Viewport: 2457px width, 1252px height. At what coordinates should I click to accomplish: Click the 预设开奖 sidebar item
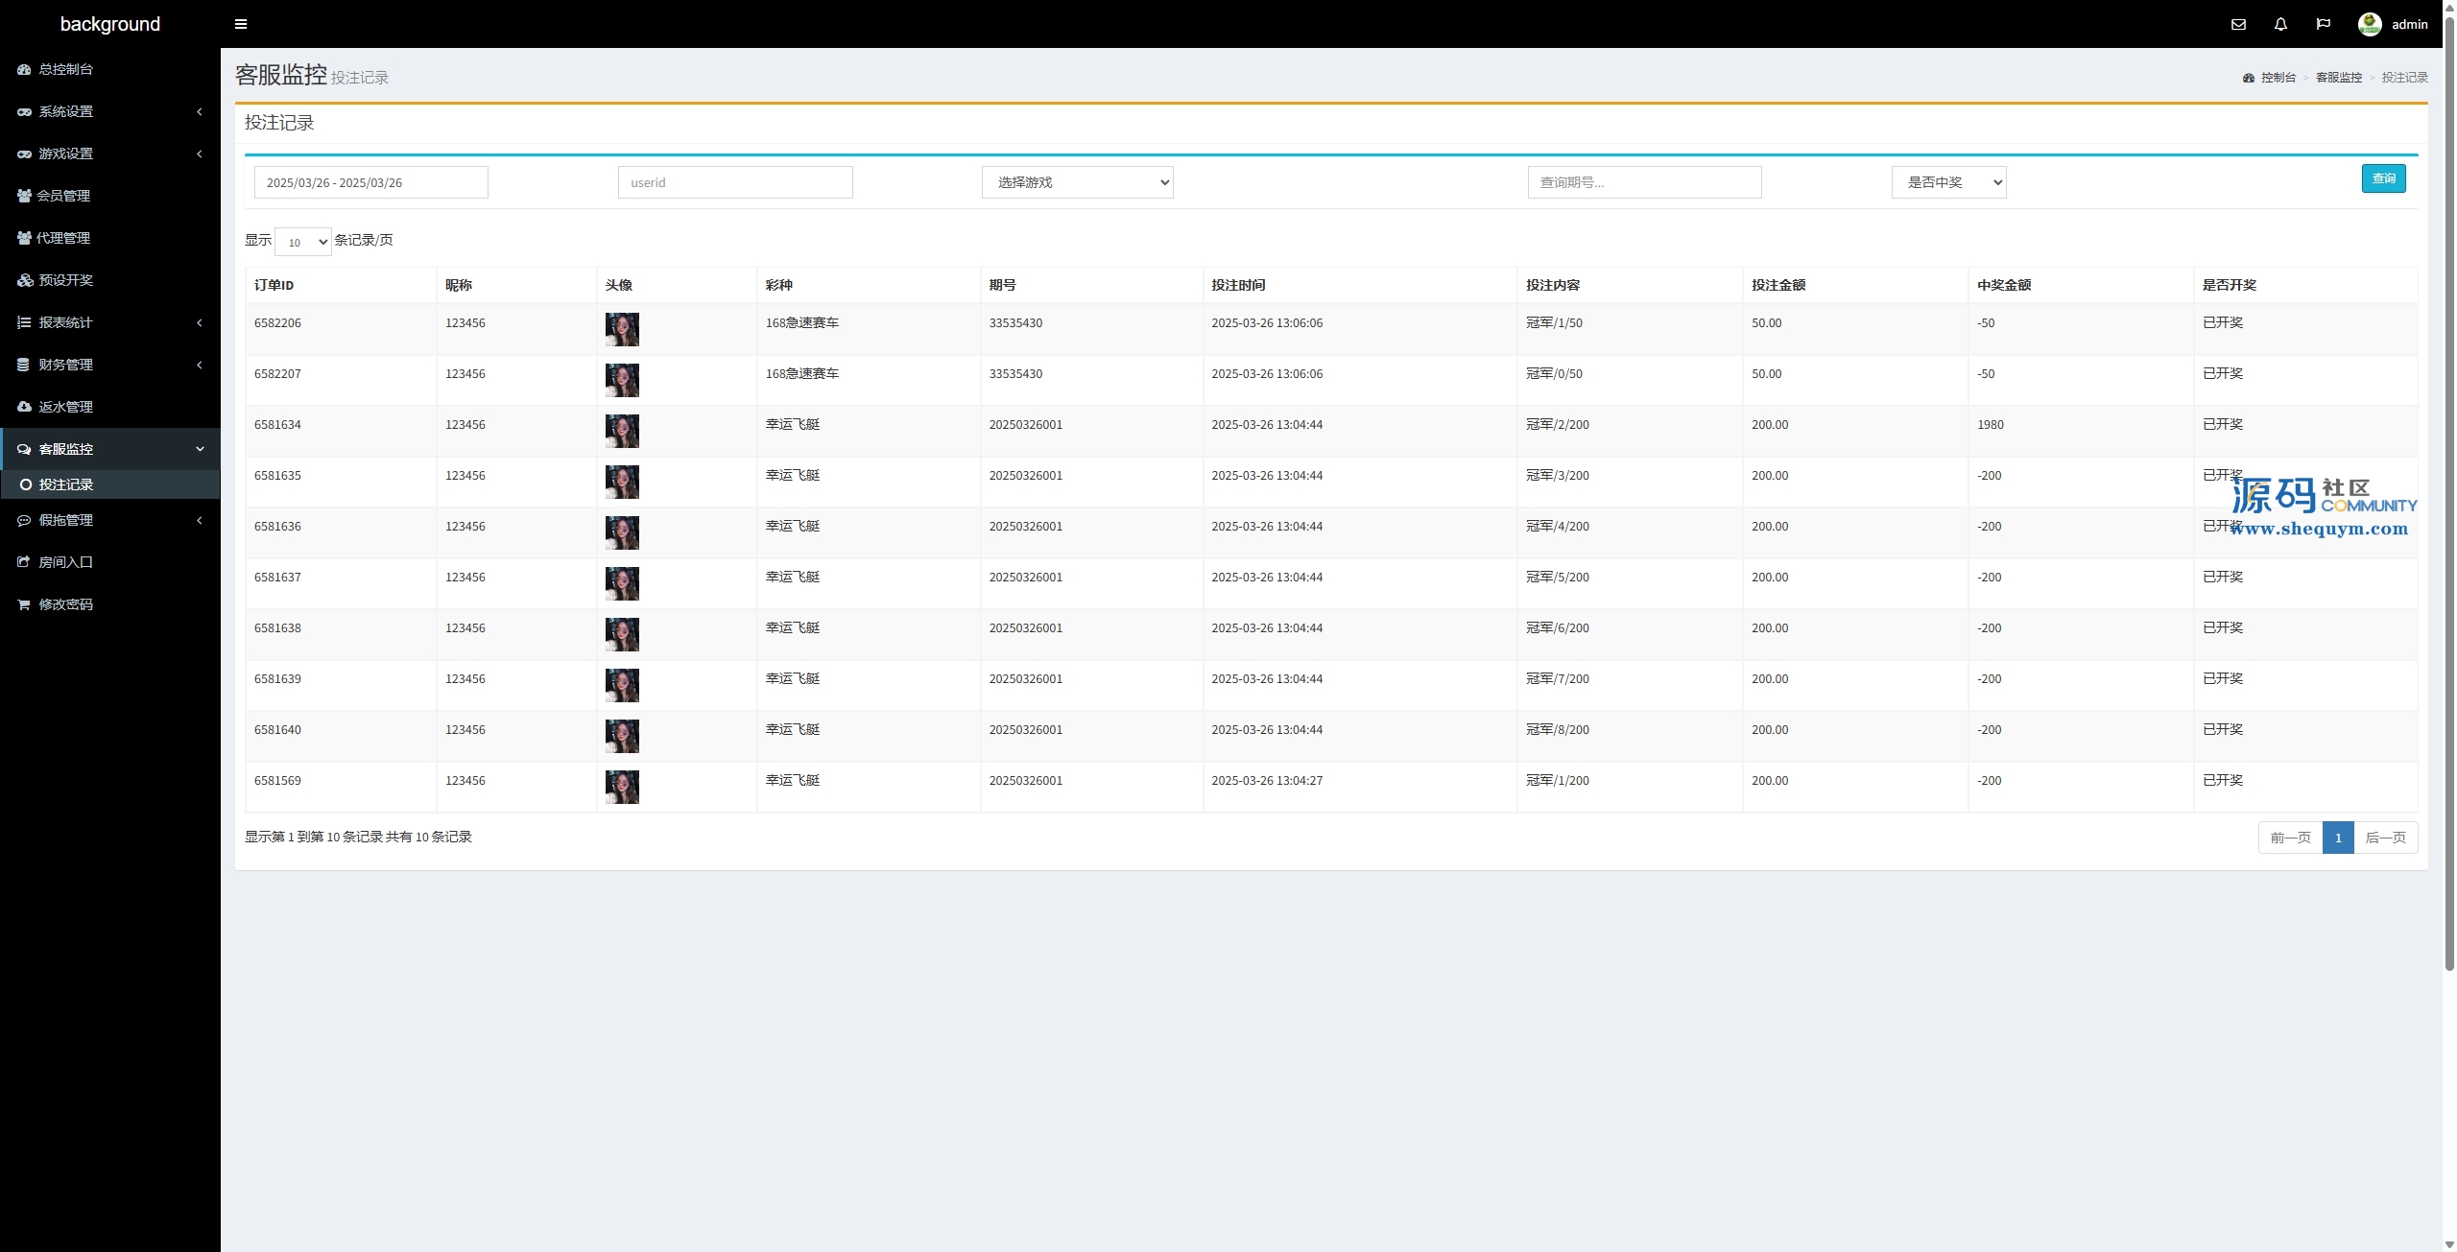coord(65,280)
